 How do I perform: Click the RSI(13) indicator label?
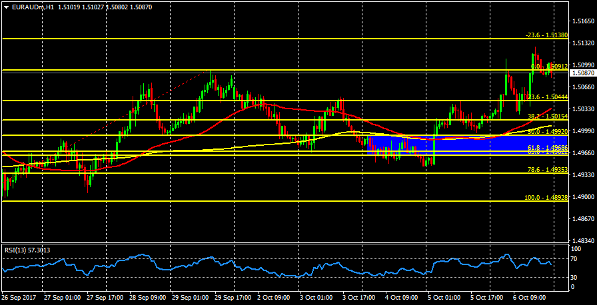pos(27,250)
